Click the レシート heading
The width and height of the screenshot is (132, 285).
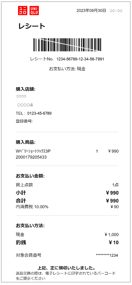coord(32,26)
